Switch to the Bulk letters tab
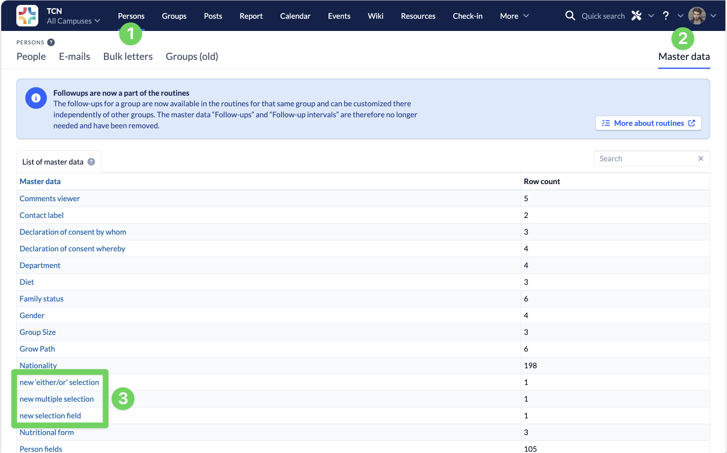Viewport: 727px width, 453px height. (x=128, y=56)
